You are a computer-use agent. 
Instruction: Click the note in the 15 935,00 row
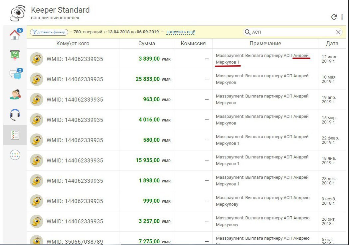(262, 160)
